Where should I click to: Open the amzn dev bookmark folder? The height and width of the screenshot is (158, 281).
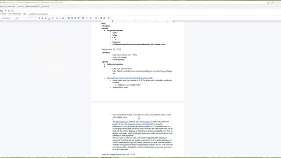pyautogui.click(x=10, y=7)
